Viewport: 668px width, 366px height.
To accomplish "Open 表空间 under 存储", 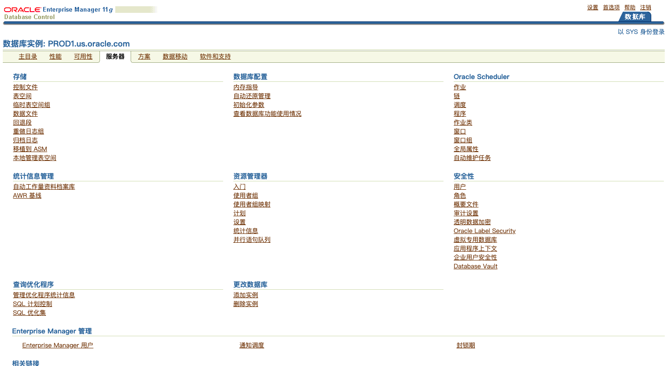I will [x=22, y=96].
